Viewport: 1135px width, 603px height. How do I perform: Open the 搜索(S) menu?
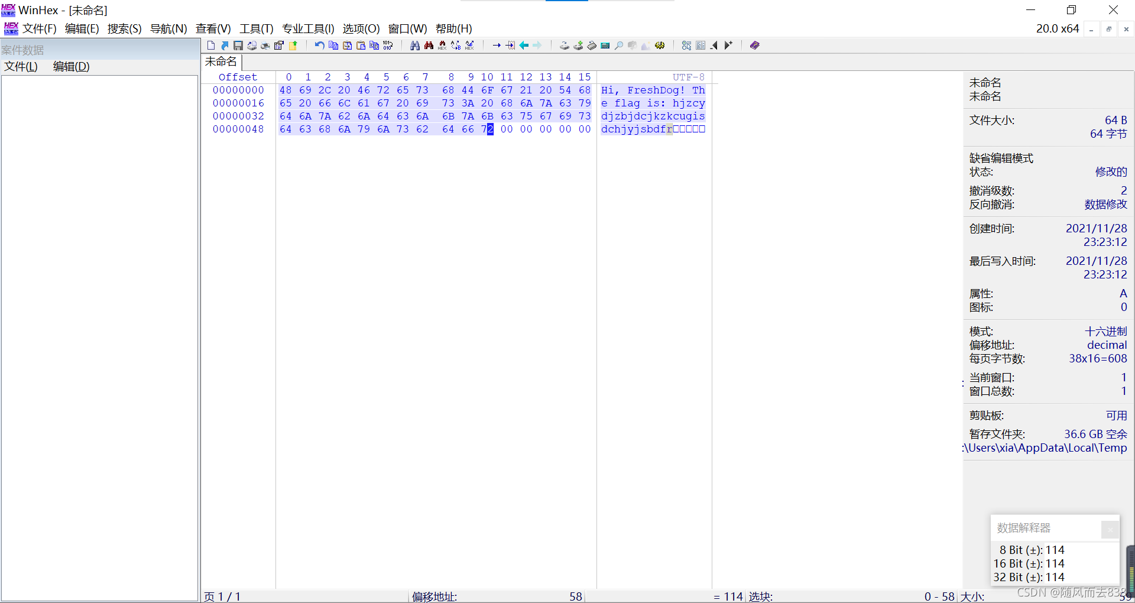click(125, 28)
